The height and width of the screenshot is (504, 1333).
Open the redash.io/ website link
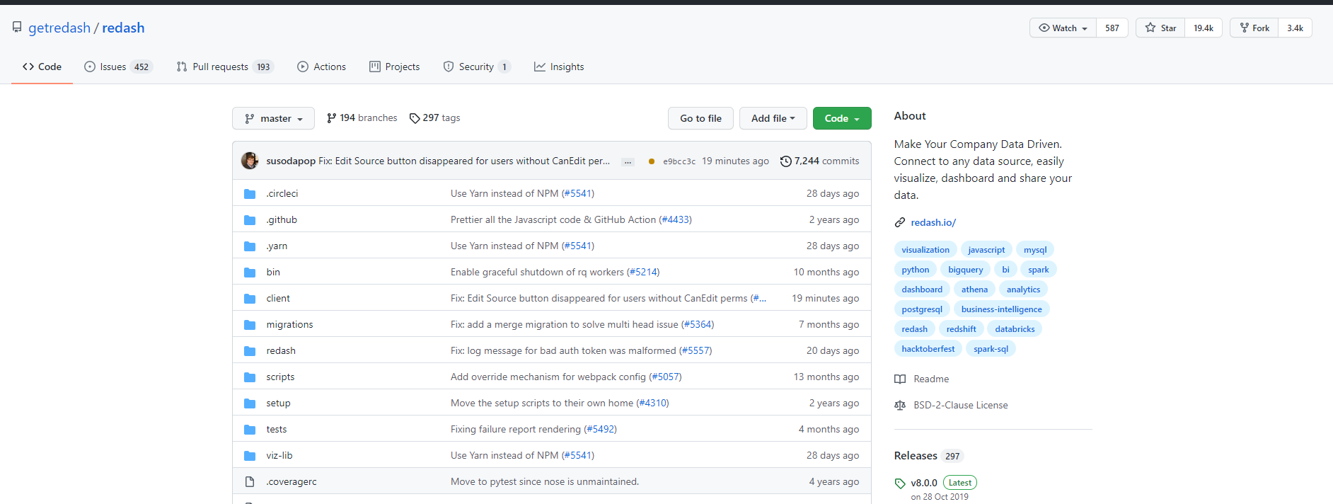click(x=933, y=222)
